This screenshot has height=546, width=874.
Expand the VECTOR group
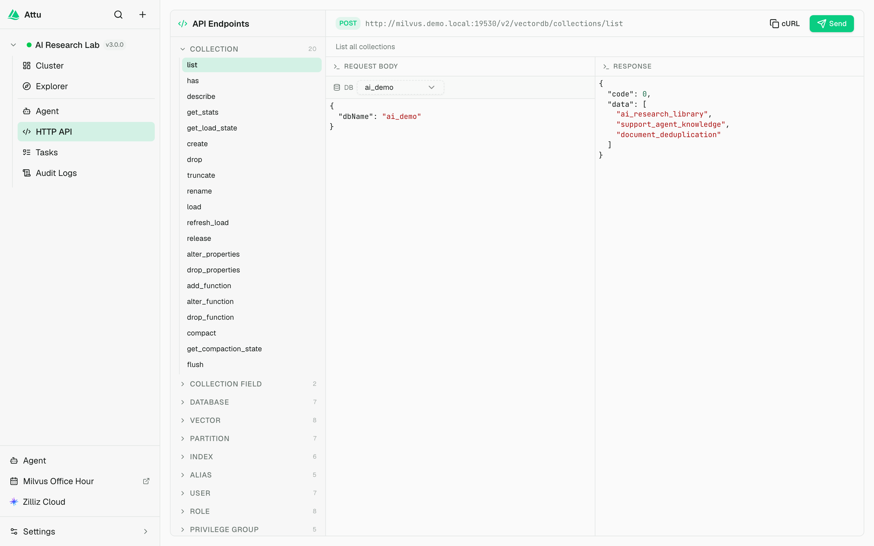249,420
